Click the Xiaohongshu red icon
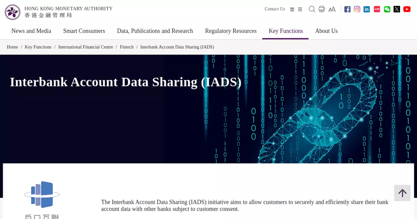The image size is (417, 219). click(377, 9)
